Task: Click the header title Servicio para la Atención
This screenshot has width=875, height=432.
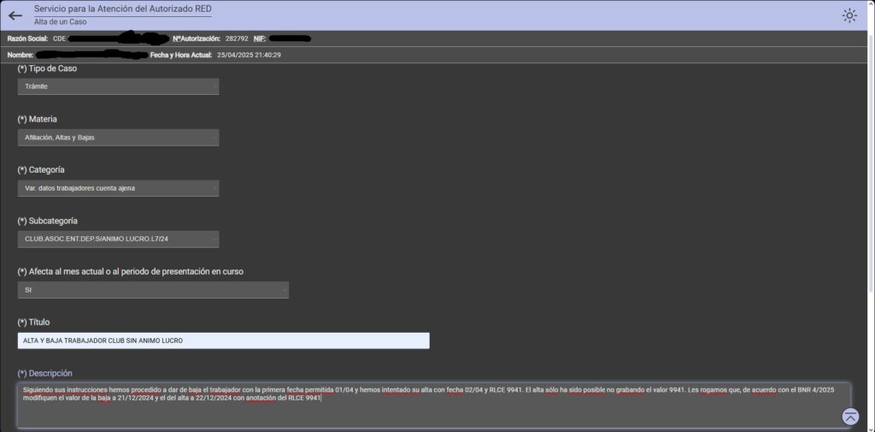Action: point(122,8)
